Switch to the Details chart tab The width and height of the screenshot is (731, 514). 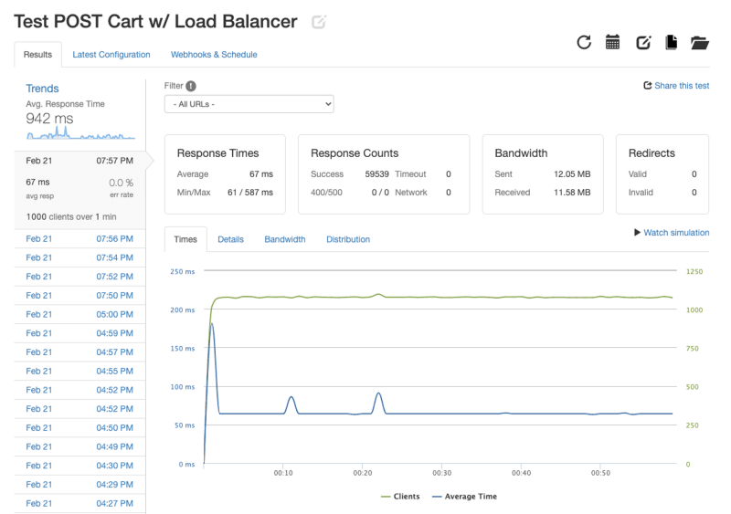click(231, 239)
